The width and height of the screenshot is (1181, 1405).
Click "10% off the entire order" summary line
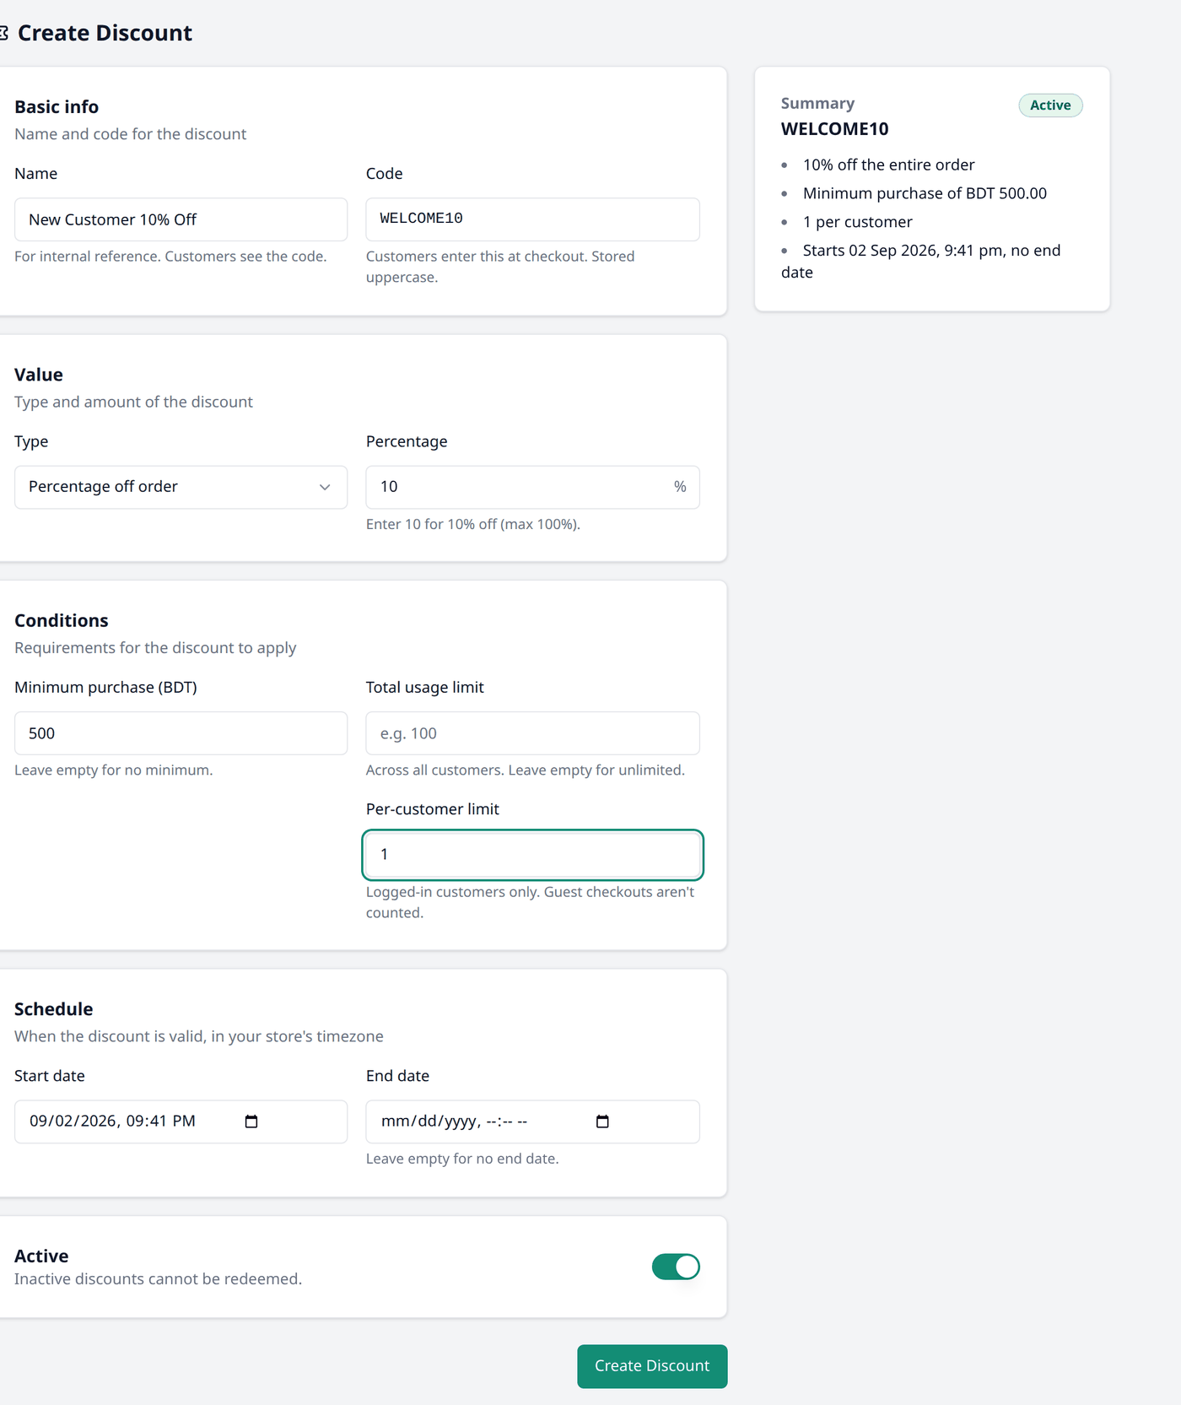pyautogui.click(x=888, y=165)
